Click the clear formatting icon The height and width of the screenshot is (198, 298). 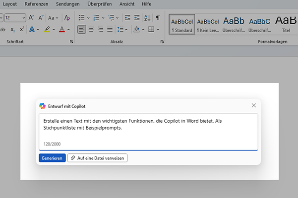[x=67, y=18]
